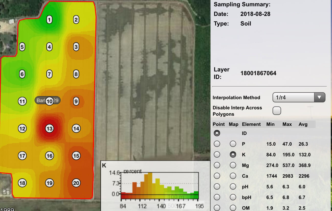The width and height of the screenshot is (332, 211).
Task: Click the dropdown arrow beside 1/r4
Action: click(x=319, y=97)
